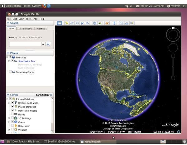Uncheck the Panoramio Photos layer
The width and height of the screenshot is (187, 145).
(x=12, y=110)
